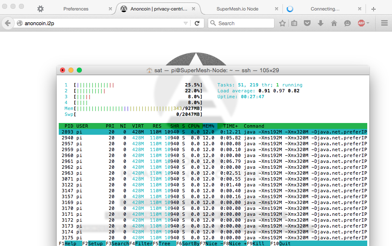This screenshot has width=392, height=246.
Task: Click the terminal yellow minimize button
Action: coord(71,70)
